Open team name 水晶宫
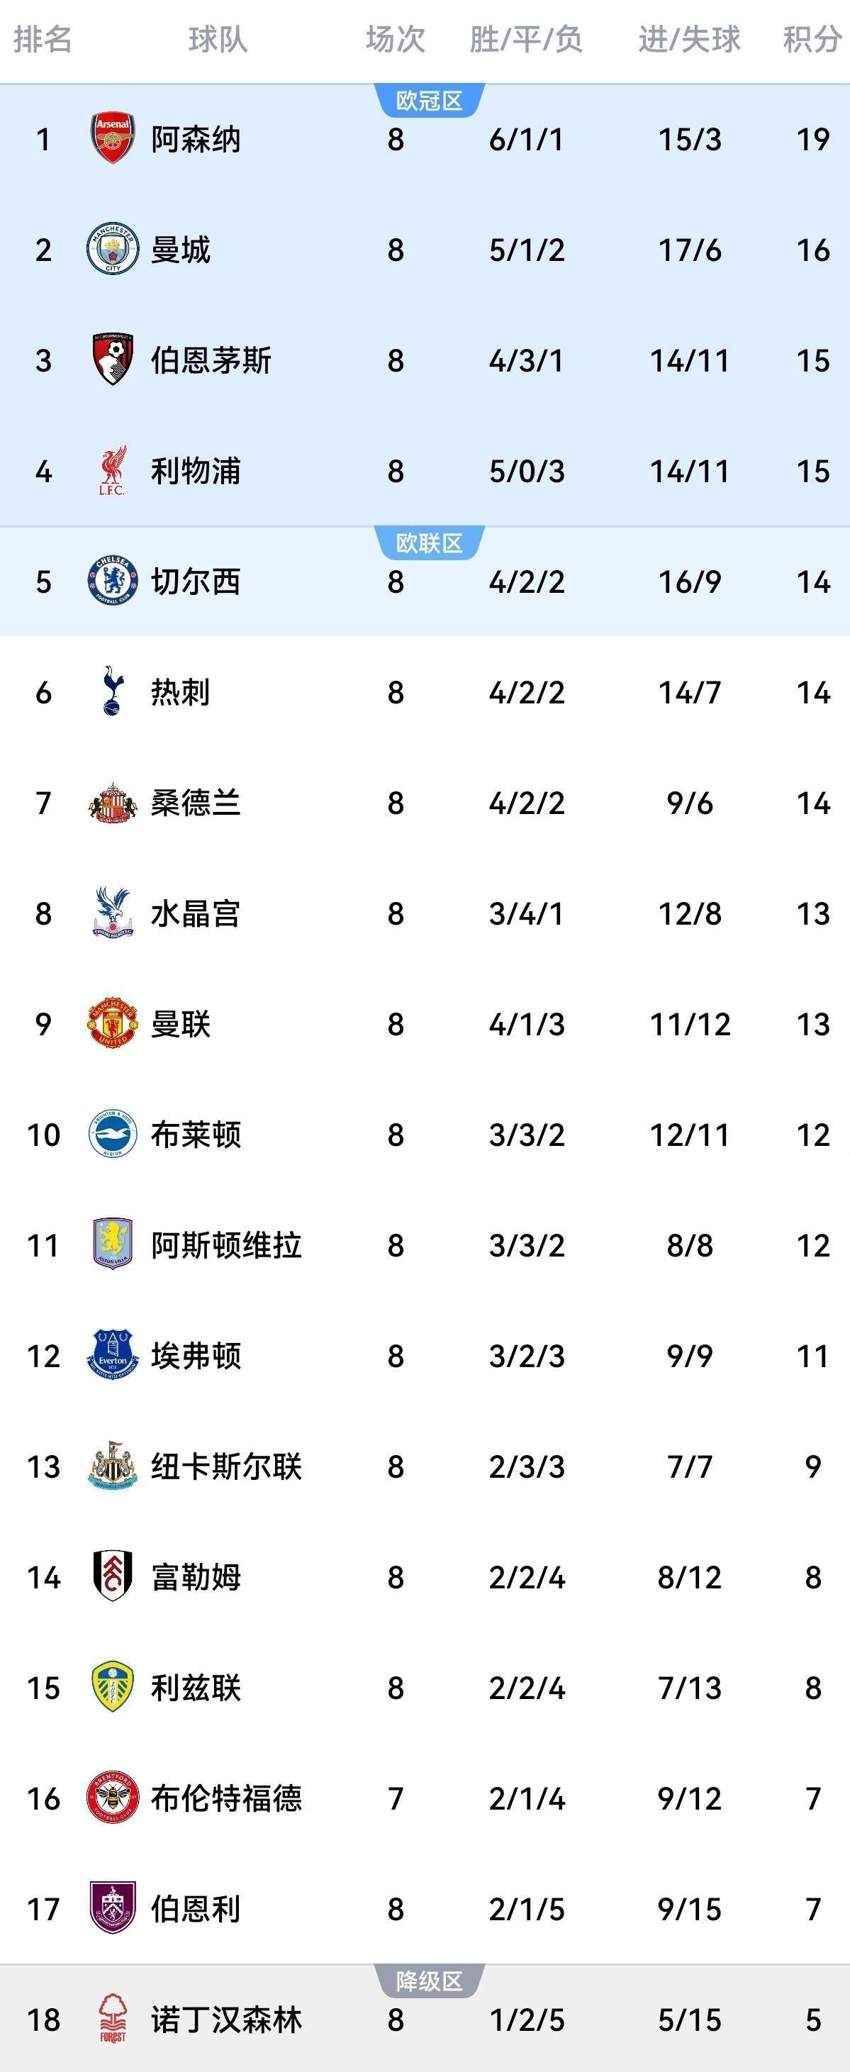850x2072 pixels. [x=196, y=914]
